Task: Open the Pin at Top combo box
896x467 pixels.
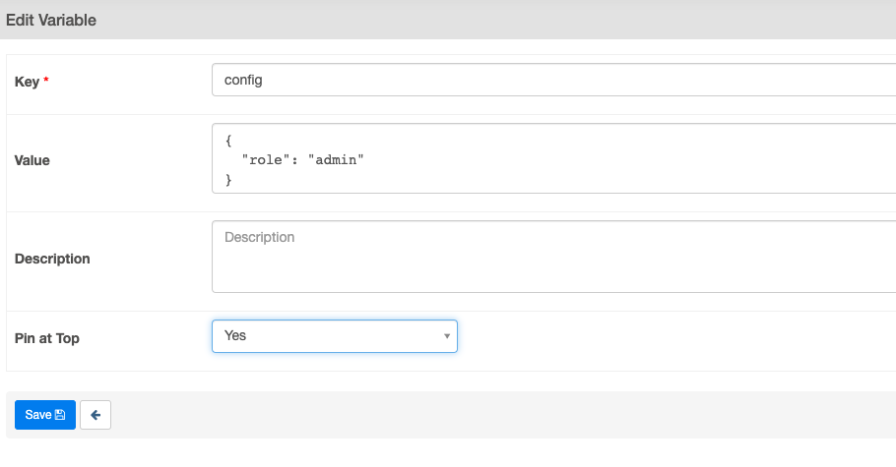Action: tap(334, 336)
